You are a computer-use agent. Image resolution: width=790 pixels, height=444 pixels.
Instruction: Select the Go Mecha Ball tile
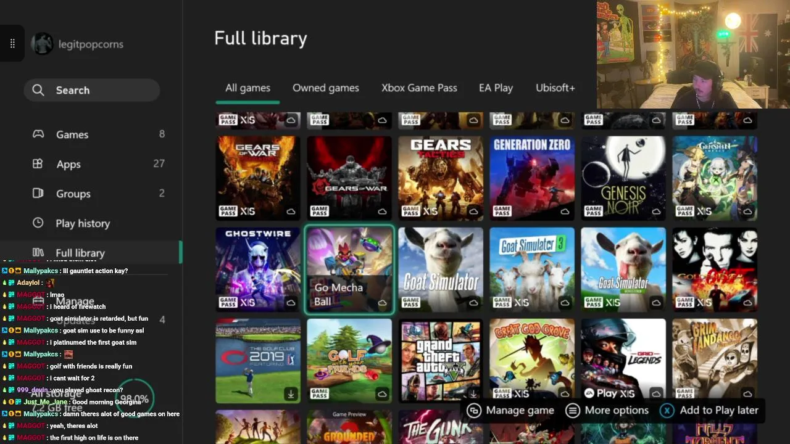pyautogui.click(x=349, y=269)
